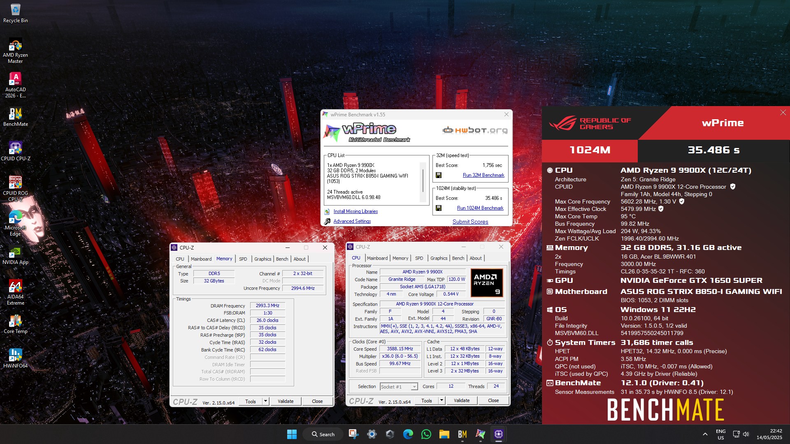This screenshot has width=790, height=444.
Task: Click the Close button in left CPU-Z window
Action: (317, 401)
